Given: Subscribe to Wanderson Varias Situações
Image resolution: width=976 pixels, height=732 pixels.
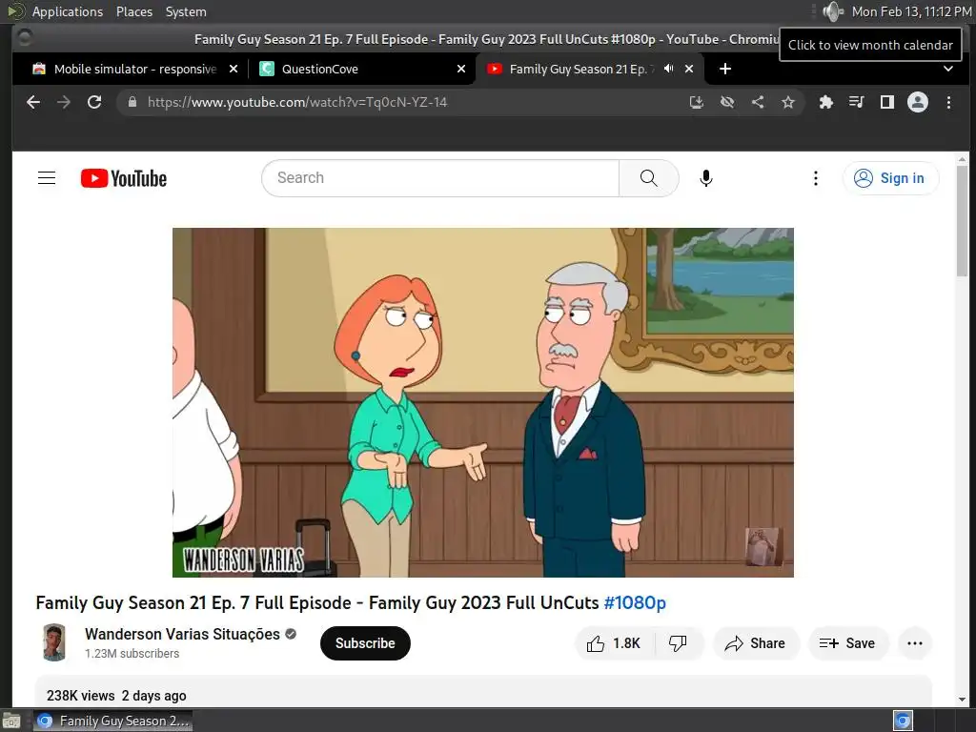Looking at the screenshot, I should tap(365, 643).
